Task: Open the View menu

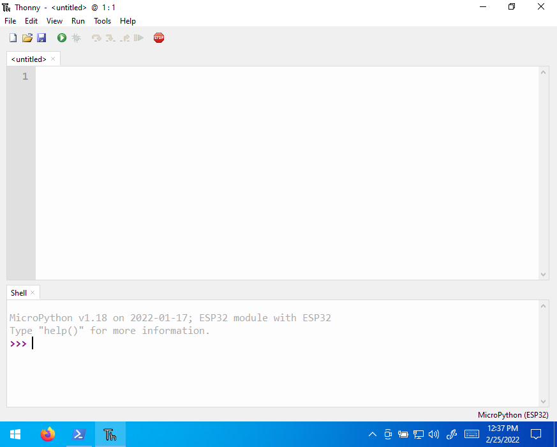Action: [54, 21]
